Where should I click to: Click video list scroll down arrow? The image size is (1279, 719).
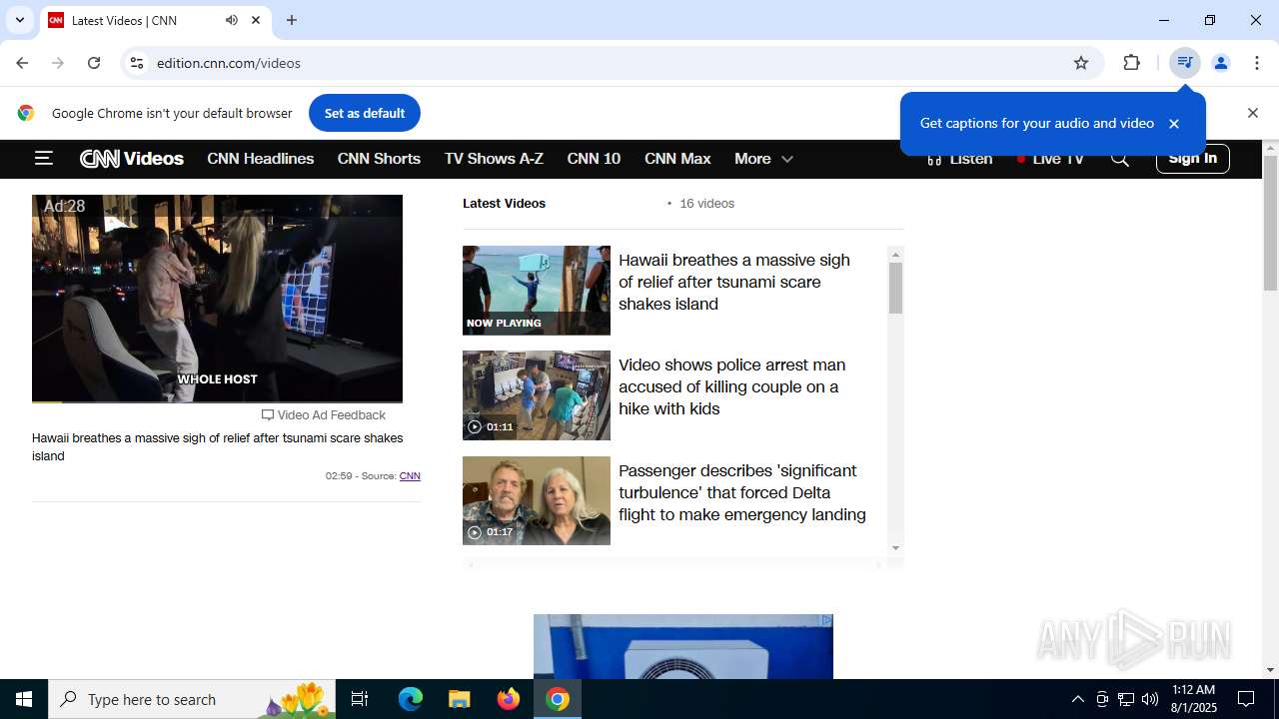pos(895,547)
